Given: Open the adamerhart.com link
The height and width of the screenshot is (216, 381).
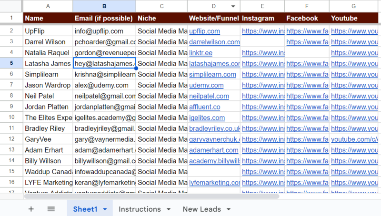Looking at the screenshot, I should pos(213,150).
